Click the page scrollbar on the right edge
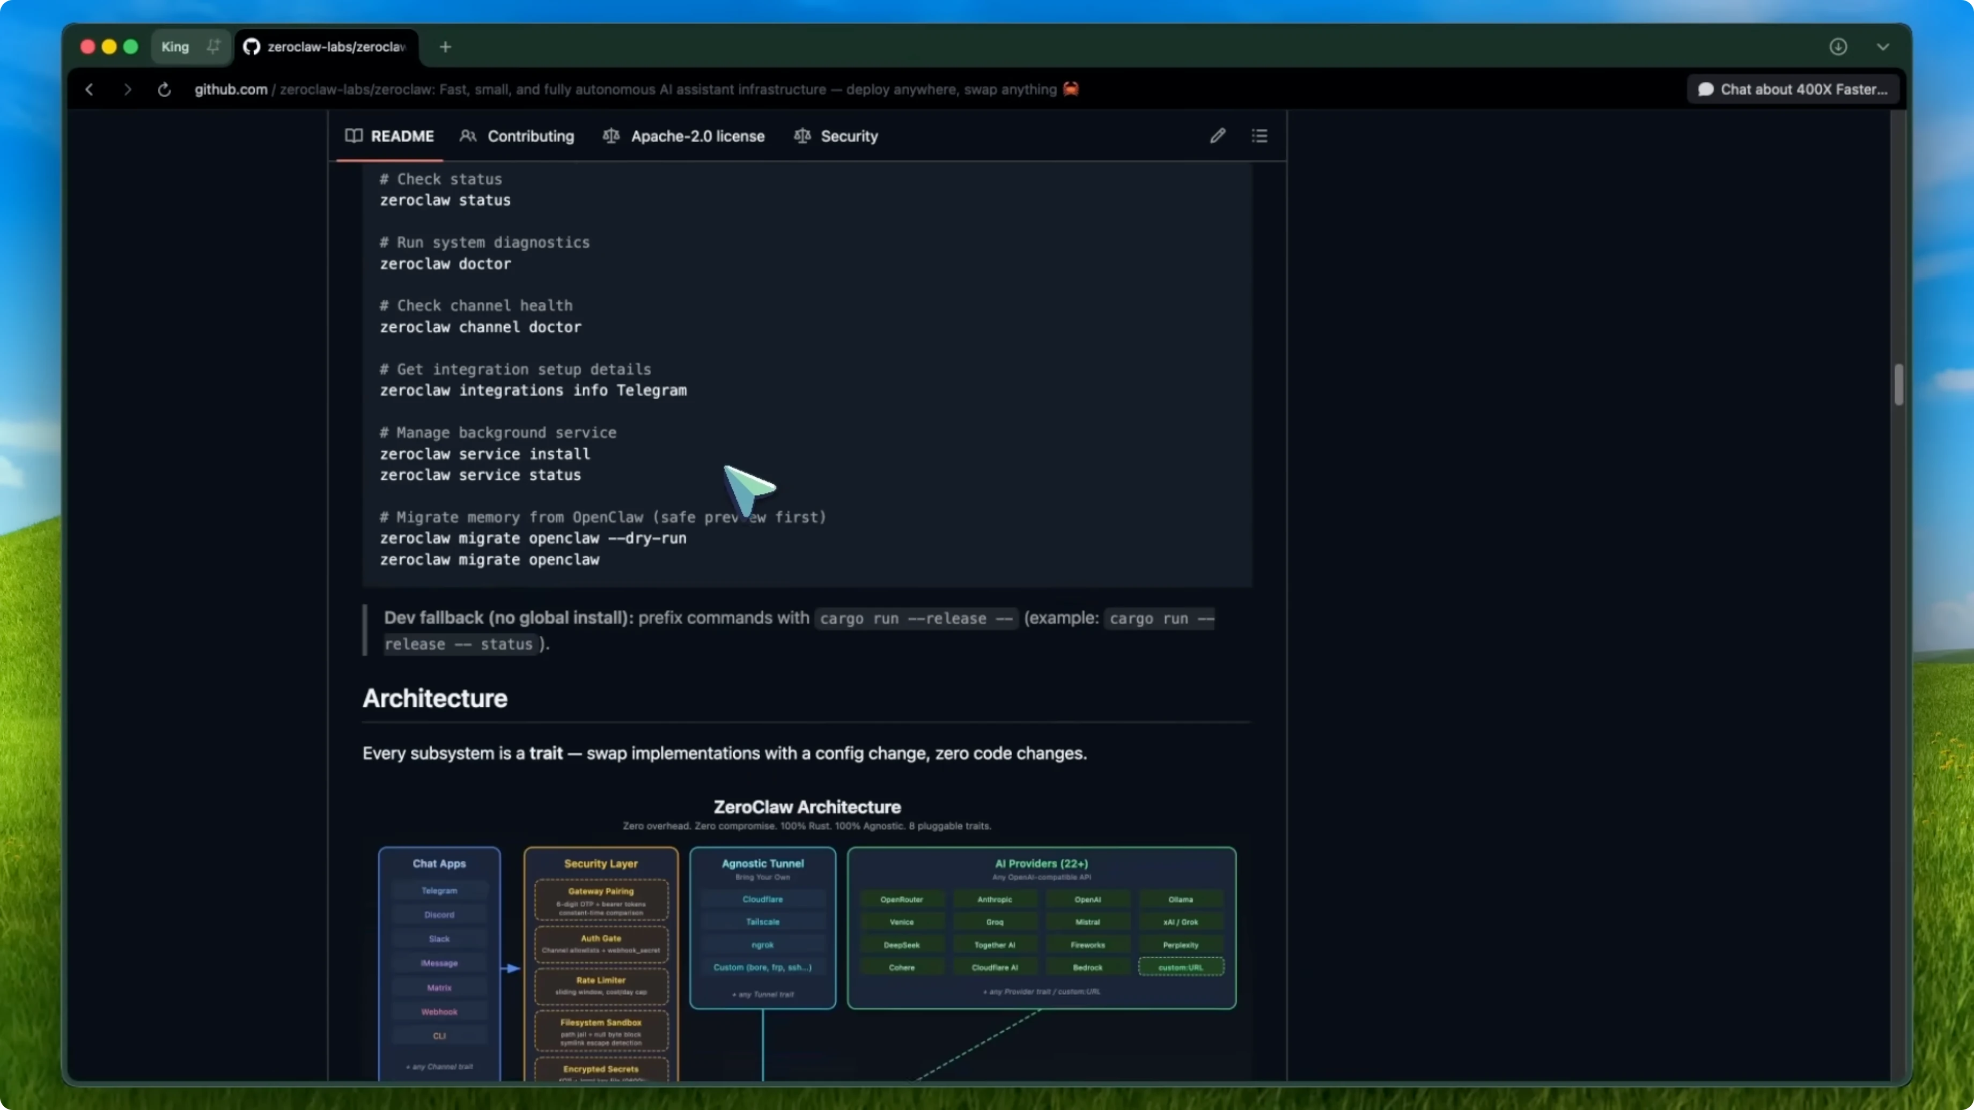This screenshot has height=1110, width=1974. [x=1899, y=386]
